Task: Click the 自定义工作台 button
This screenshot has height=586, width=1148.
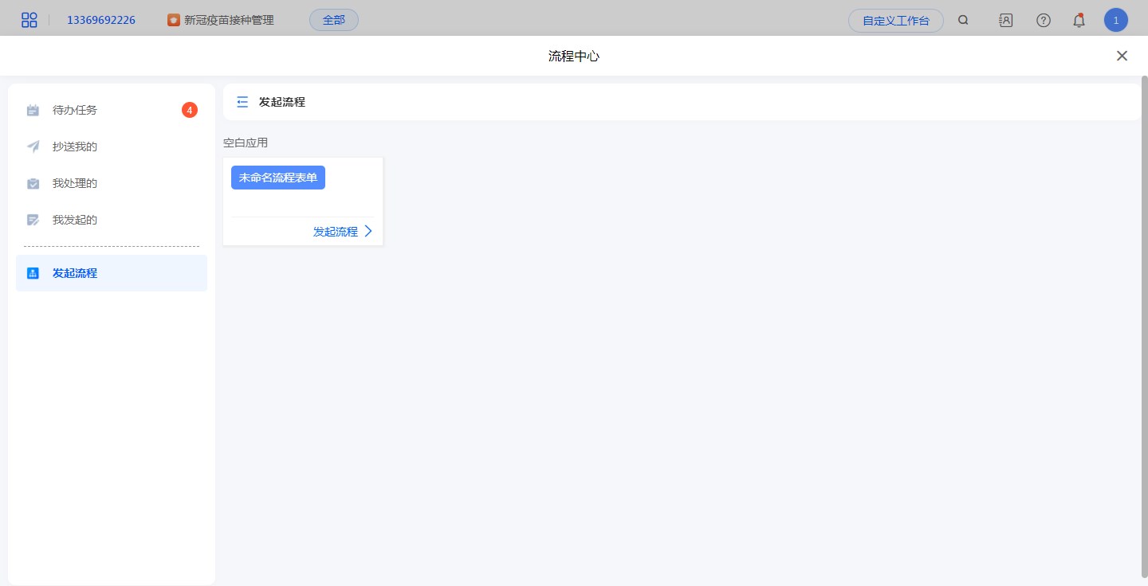Action: pos(895,21)
